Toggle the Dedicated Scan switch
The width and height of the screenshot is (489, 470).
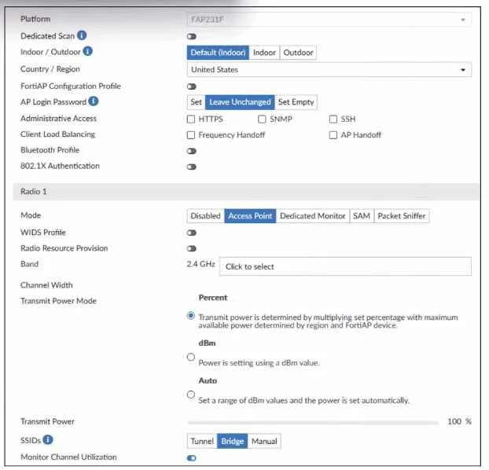[192, 36]
